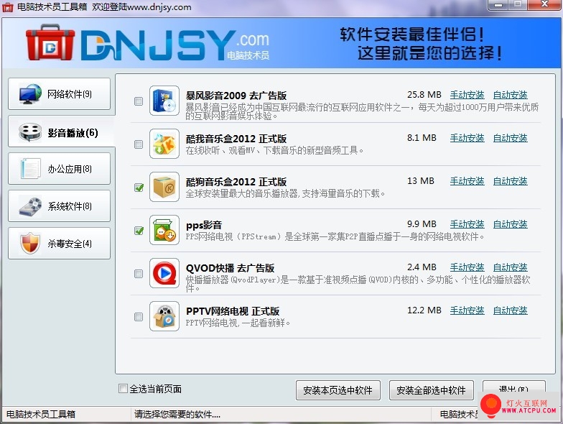Click the office documents icon in sidebar
563x424 pixels.
(30, 168)
